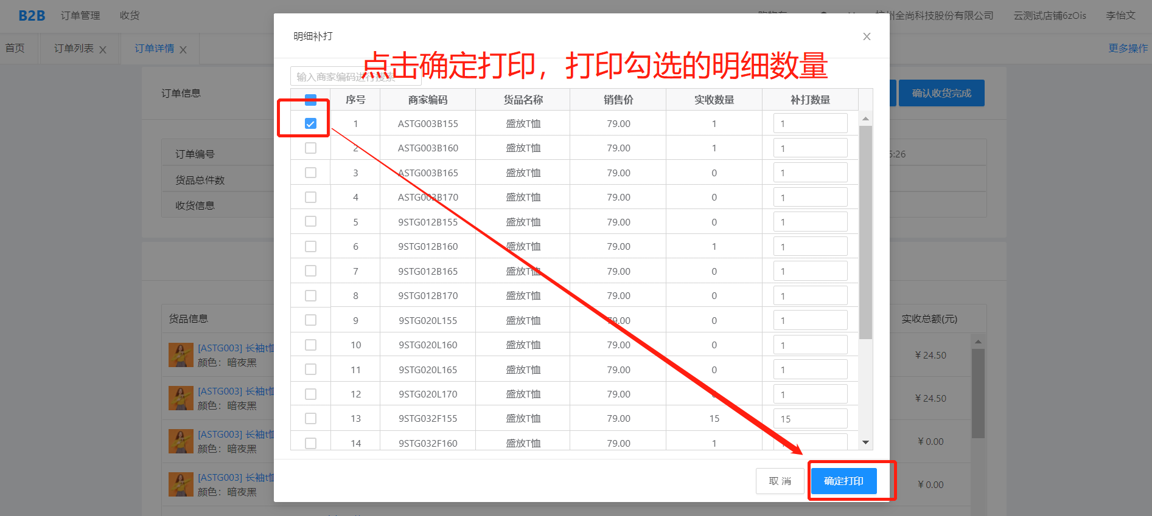Viewport: 1152px width, 516px height.
Task: Click the scroll up arrow of the 货品信息 list
Action: point(978,342)
